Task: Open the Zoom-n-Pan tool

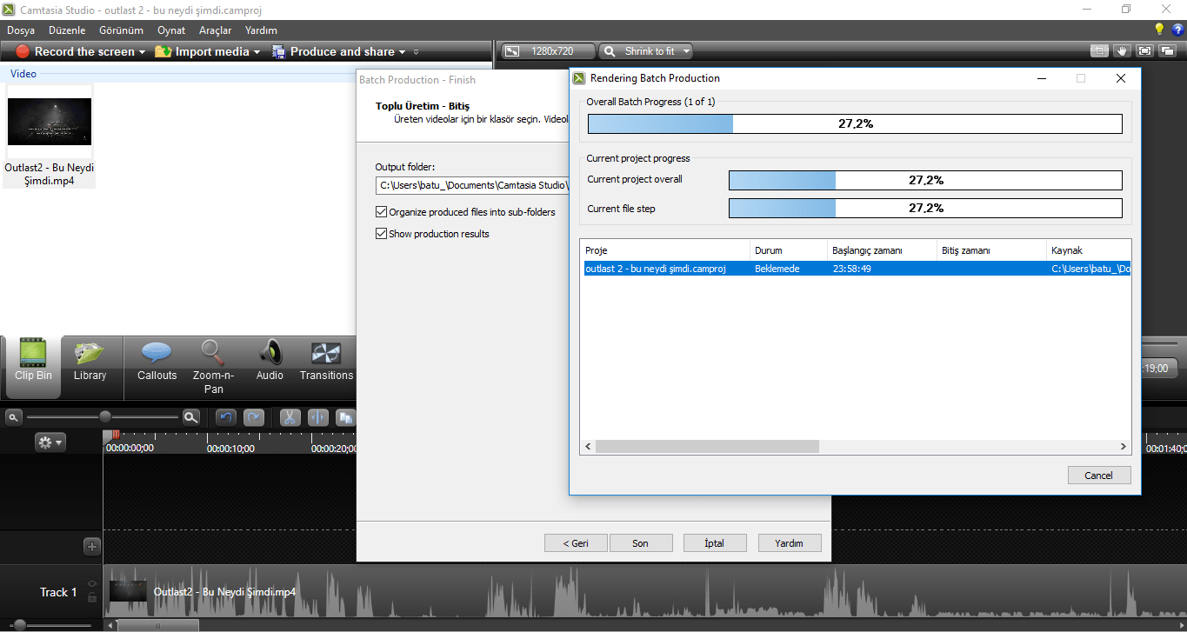Action: pyautogui.click(x=213, y=367)
